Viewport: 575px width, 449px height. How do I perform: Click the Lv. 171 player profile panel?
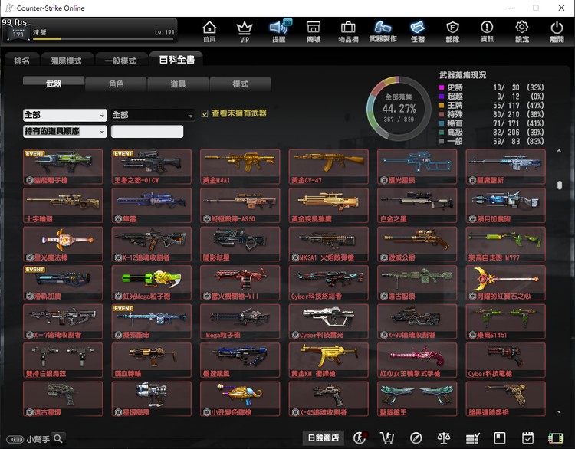pos(90,32)
